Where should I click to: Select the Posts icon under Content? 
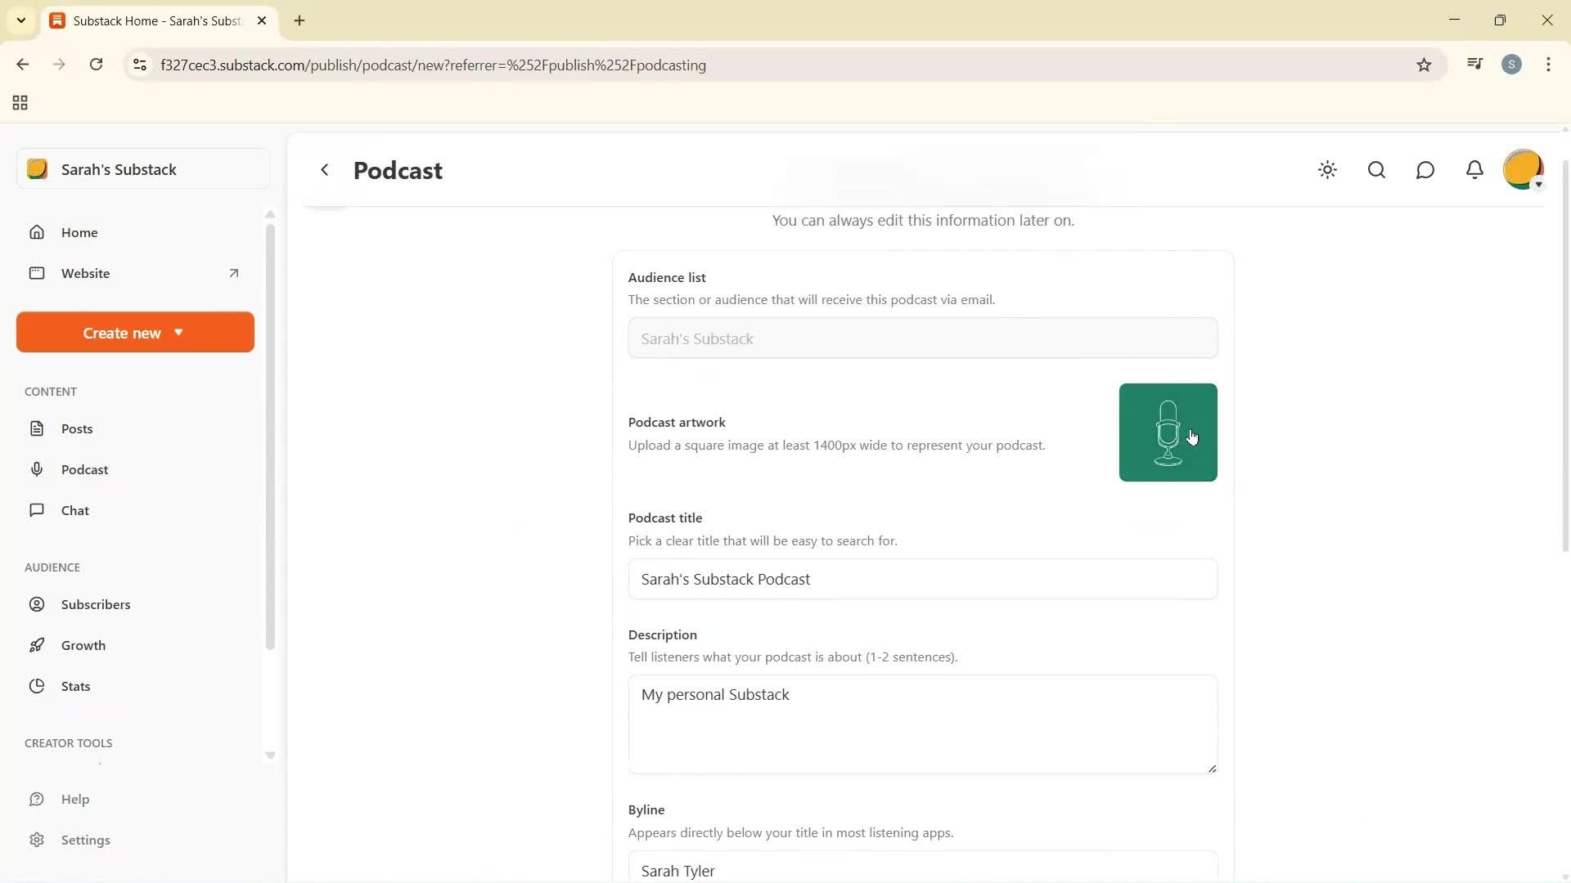38,428
